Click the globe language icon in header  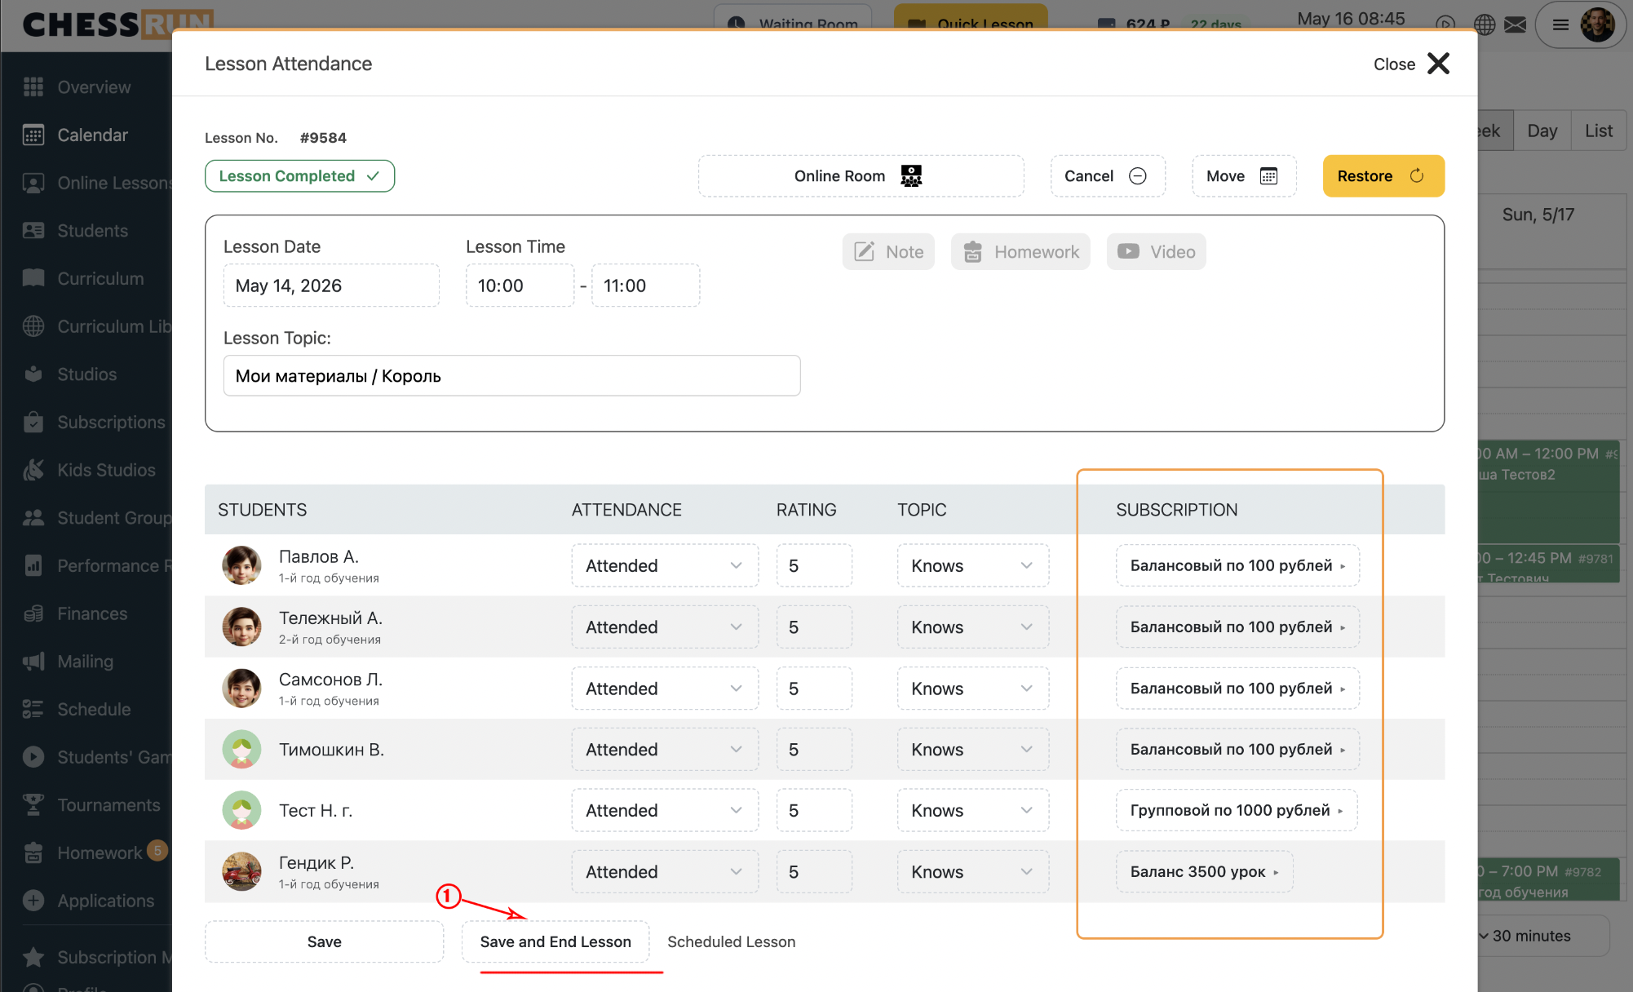pos(1485,24)
